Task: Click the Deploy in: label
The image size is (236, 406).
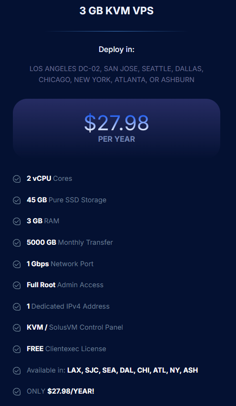Action: pyautogui.click(x=116, y=50)
